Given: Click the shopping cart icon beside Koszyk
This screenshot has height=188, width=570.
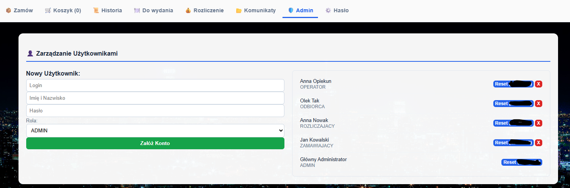Looking at the screenshot, I should [x=48, y=10].
